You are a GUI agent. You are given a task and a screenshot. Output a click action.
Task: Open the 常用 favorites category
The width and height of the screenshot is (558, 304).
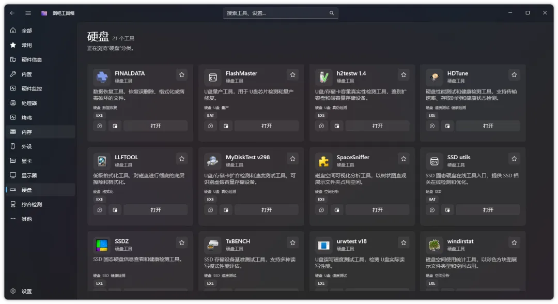coord(41,45)
